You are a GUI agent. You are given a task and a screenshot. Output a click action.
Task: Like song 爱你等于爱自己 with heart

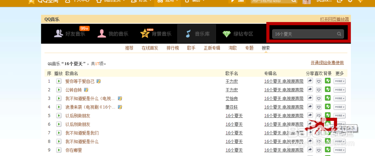click(318, 81)
